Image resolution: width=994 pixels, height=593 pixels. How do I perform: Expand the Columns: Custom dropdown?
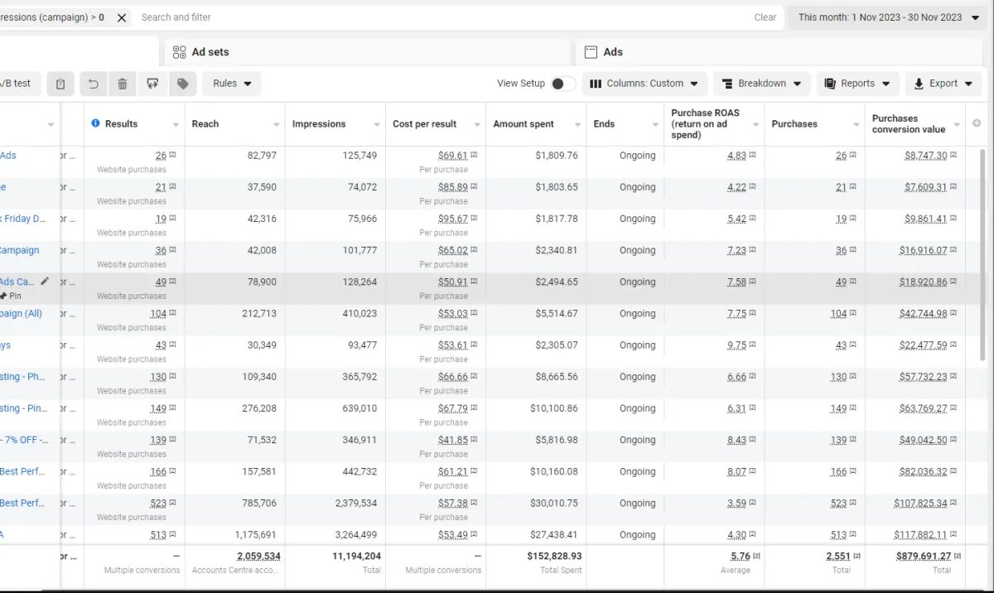click(x=644, y=84)
